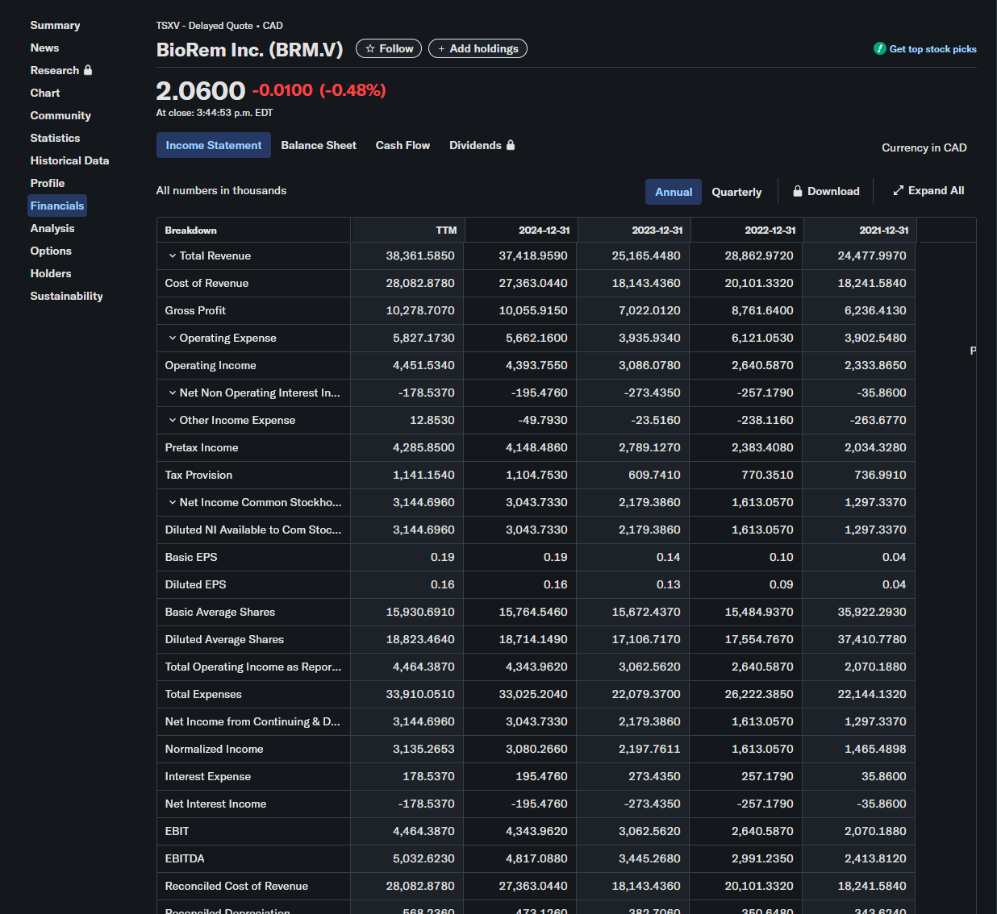This screenshot has width=997, height=914.
Task: Open the Dividends tab
Action: tap(482, 145)
